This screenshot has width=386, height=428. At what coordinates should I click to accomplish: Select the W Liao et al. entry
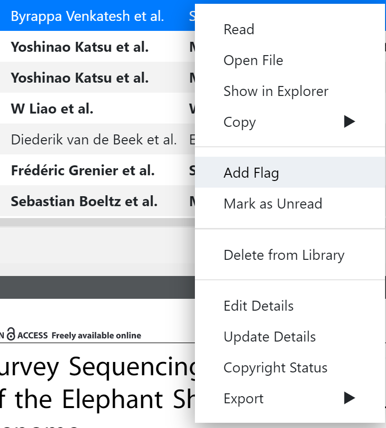[x=52, y=109]
